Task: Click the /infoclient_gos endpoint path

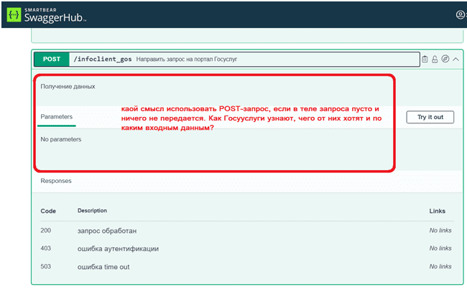Action: (103, 59)
